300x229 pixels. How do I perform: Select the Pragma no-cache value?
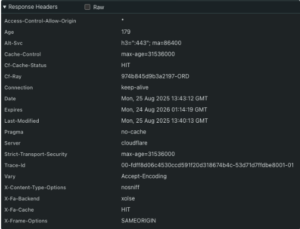tap(134, 132)
